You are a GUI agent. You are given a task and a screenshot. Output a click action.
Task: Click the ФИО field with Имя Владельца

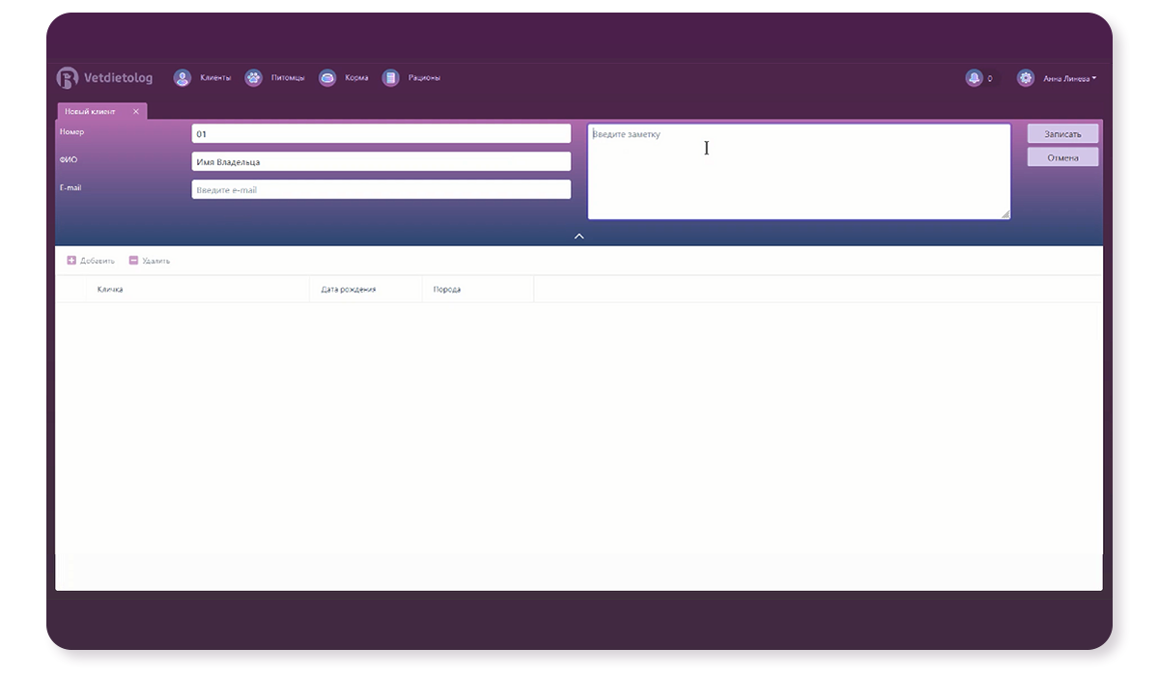[381, 162]
